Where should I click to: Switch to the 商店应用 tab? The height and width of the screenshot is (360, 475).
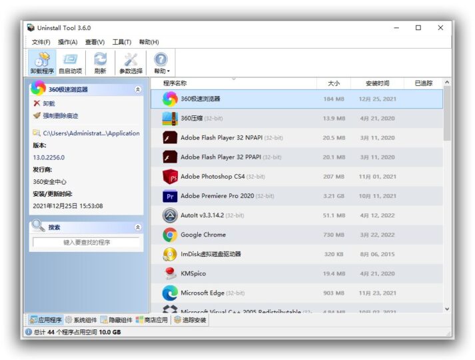coord(153,320)
